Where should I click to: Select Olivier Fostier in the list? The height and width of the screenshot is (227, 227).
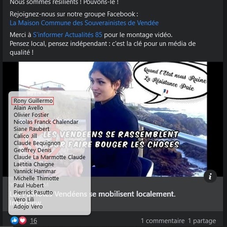point(31,115)
